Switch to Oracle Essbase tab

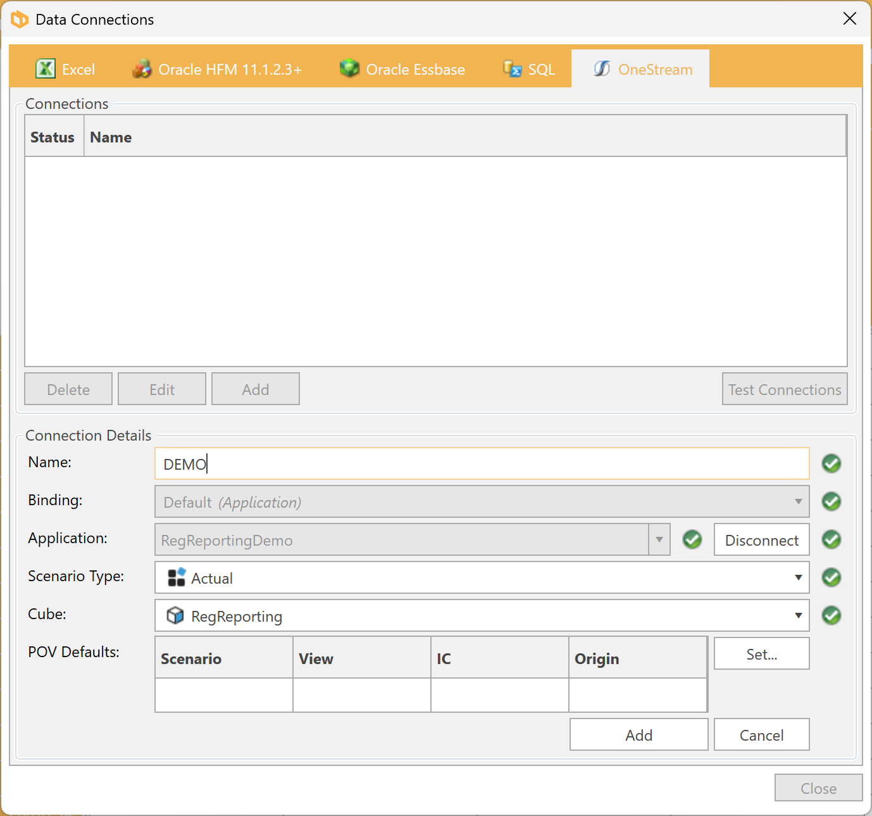[x=402, y=68]
